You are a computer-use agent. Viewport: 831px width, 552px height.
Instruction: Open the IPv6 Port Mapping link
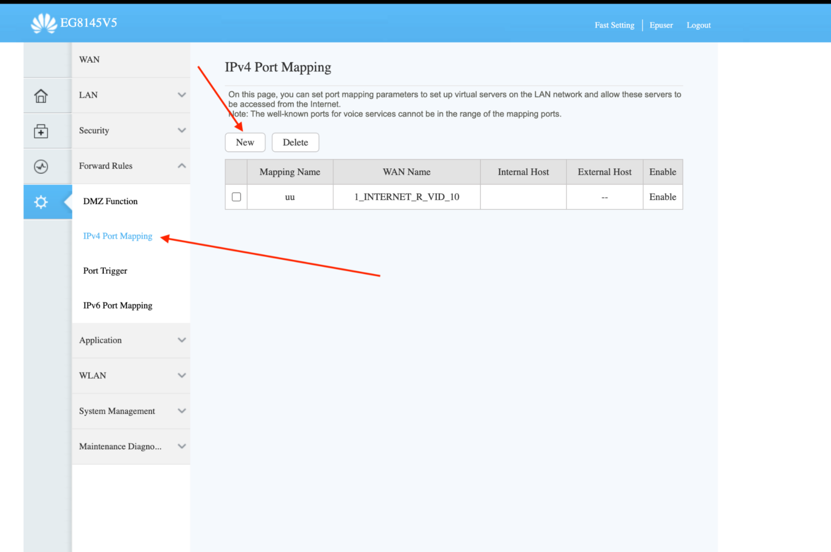click(117, 305)
